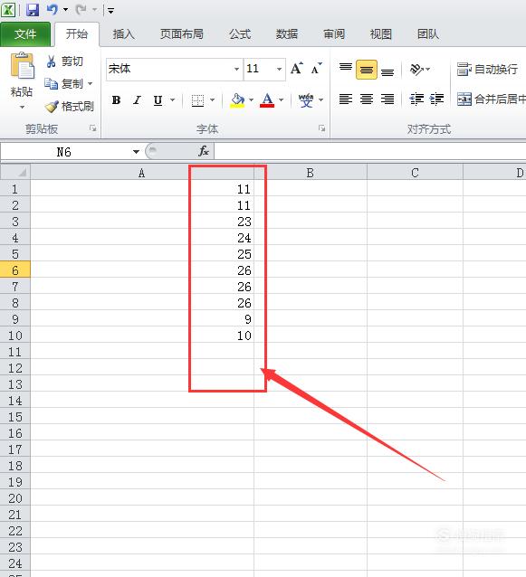Image resolution: width=526 pixels, height=577 pixels.
Task: Expand fill color palette arrow
Action: point(251,100)
